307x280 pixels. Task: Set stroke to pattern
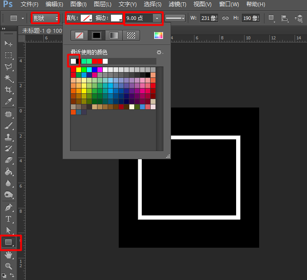coord(131,35)
